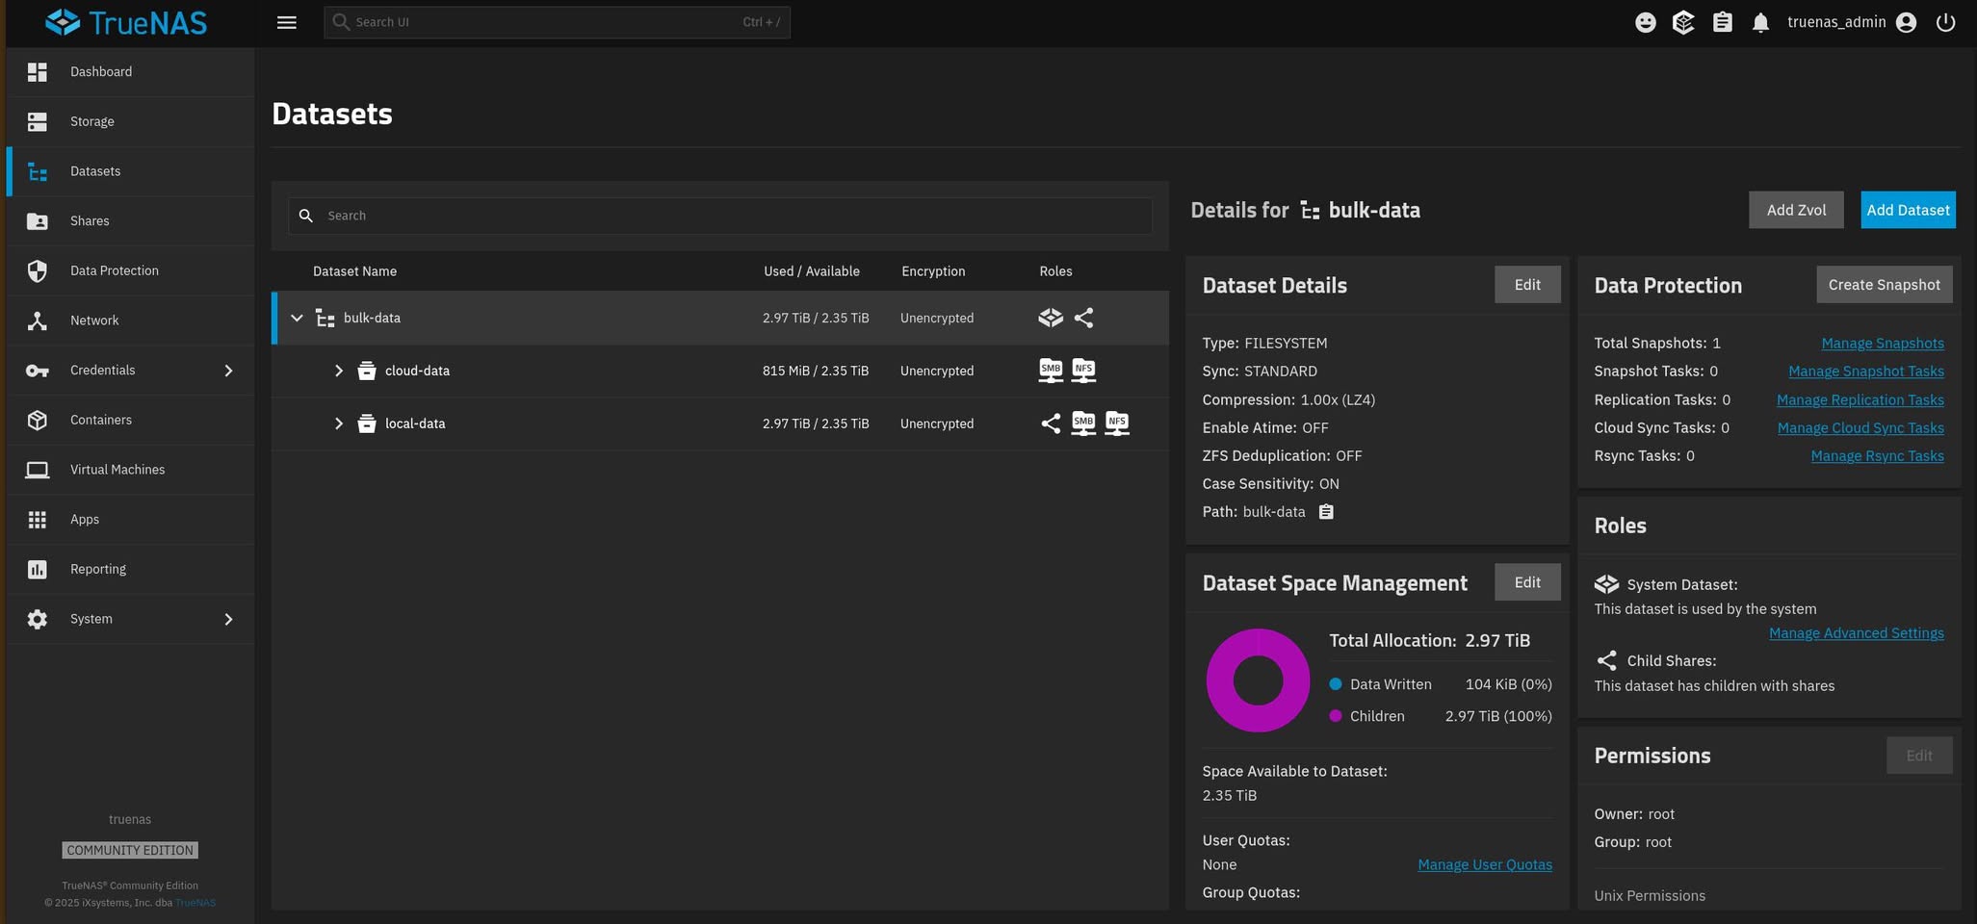Click the TrueNAS link in footer

(x=195, y=903)
